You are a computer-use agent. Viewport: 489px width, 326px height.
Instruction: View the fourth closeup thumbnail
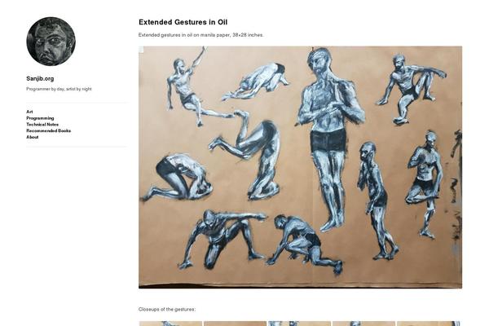(x=363, y=324)
